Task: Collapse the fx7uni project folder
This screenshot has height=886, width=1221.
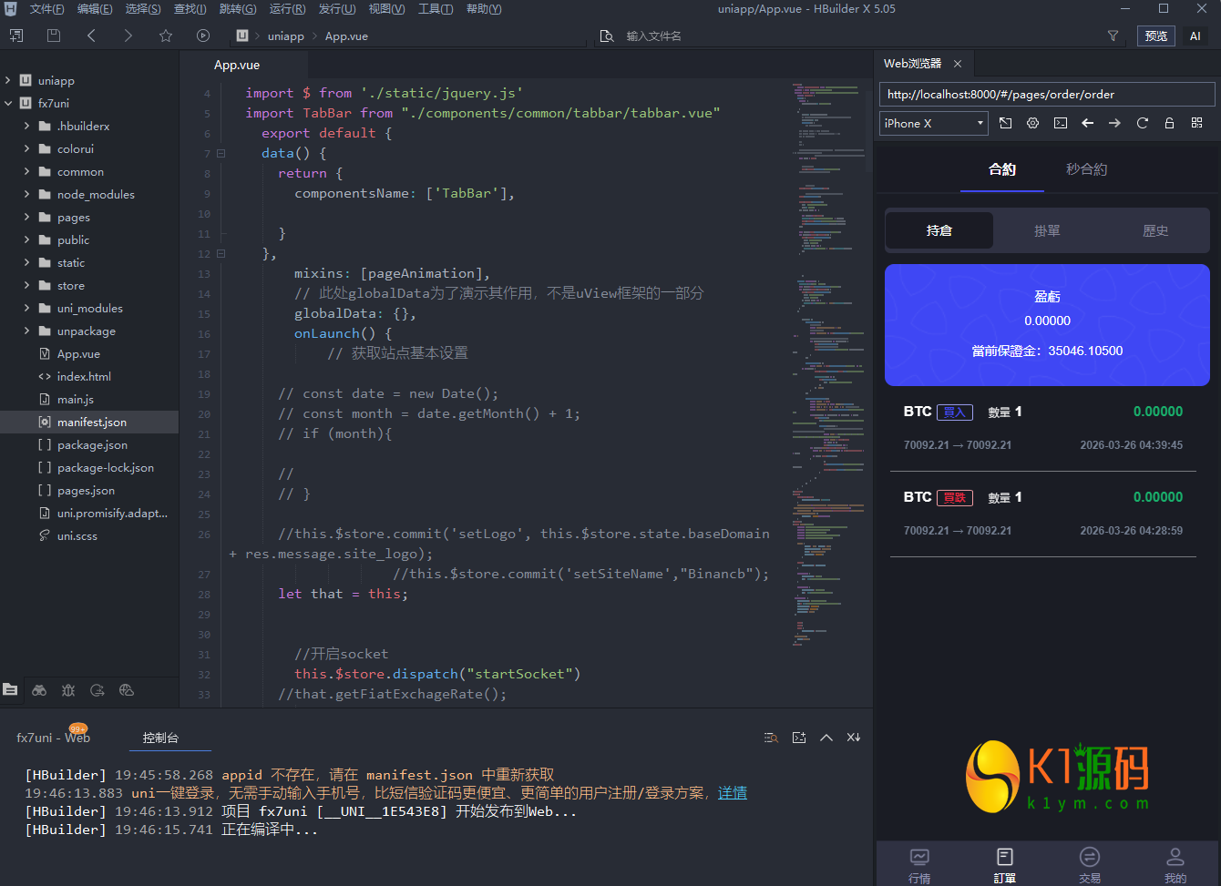Action: (x=8, y=104)
